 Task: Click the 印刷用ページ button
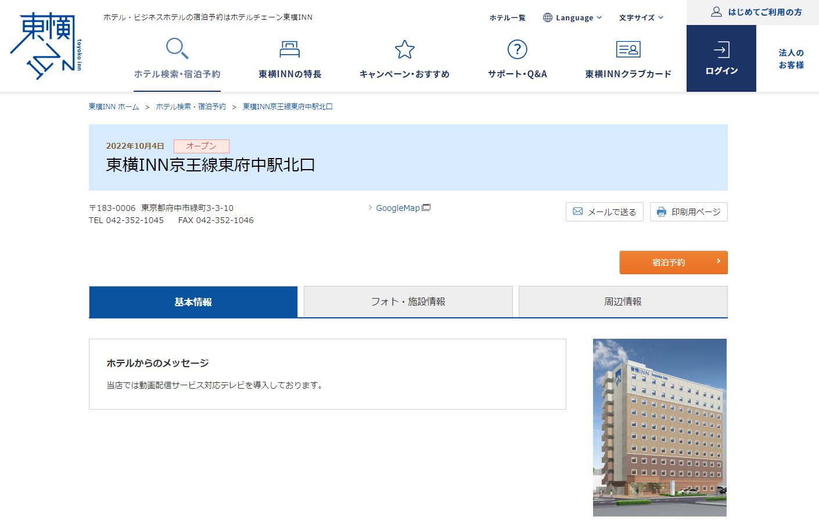tap(688, 211)
